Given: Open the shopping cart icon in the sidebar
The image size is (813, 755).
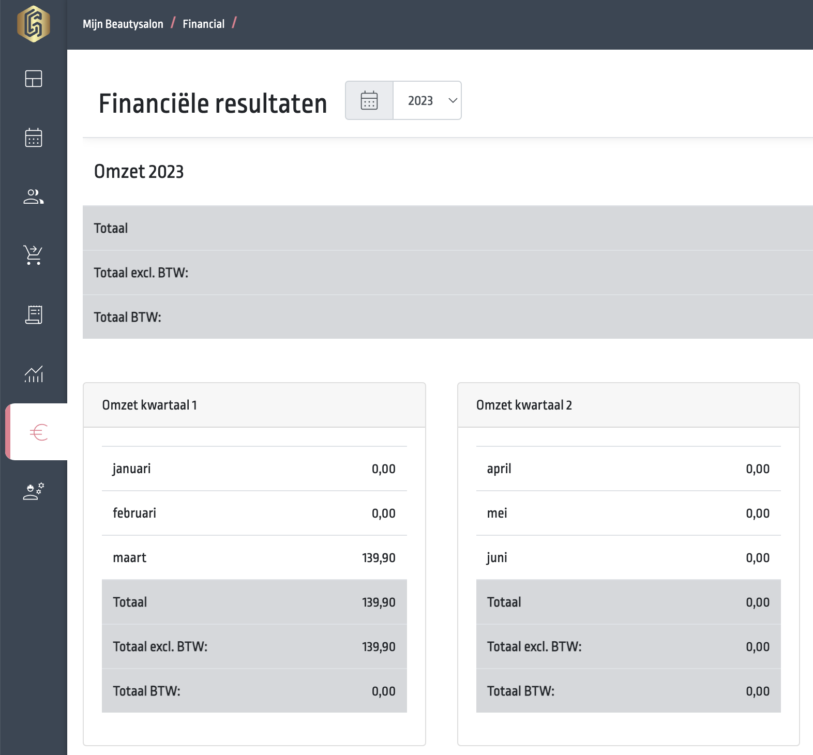Looking at the screenshot, I should tap(34, 255).
